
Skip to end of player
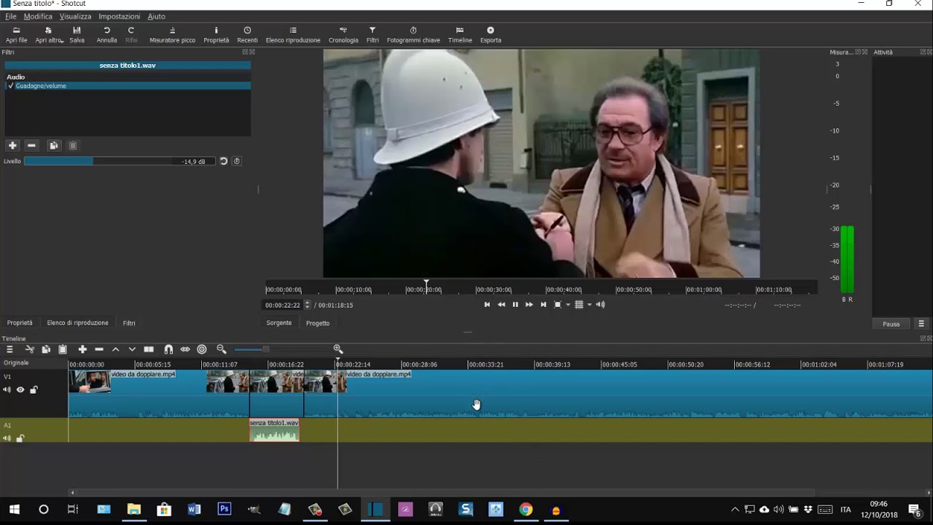click(x=543, y=305)
